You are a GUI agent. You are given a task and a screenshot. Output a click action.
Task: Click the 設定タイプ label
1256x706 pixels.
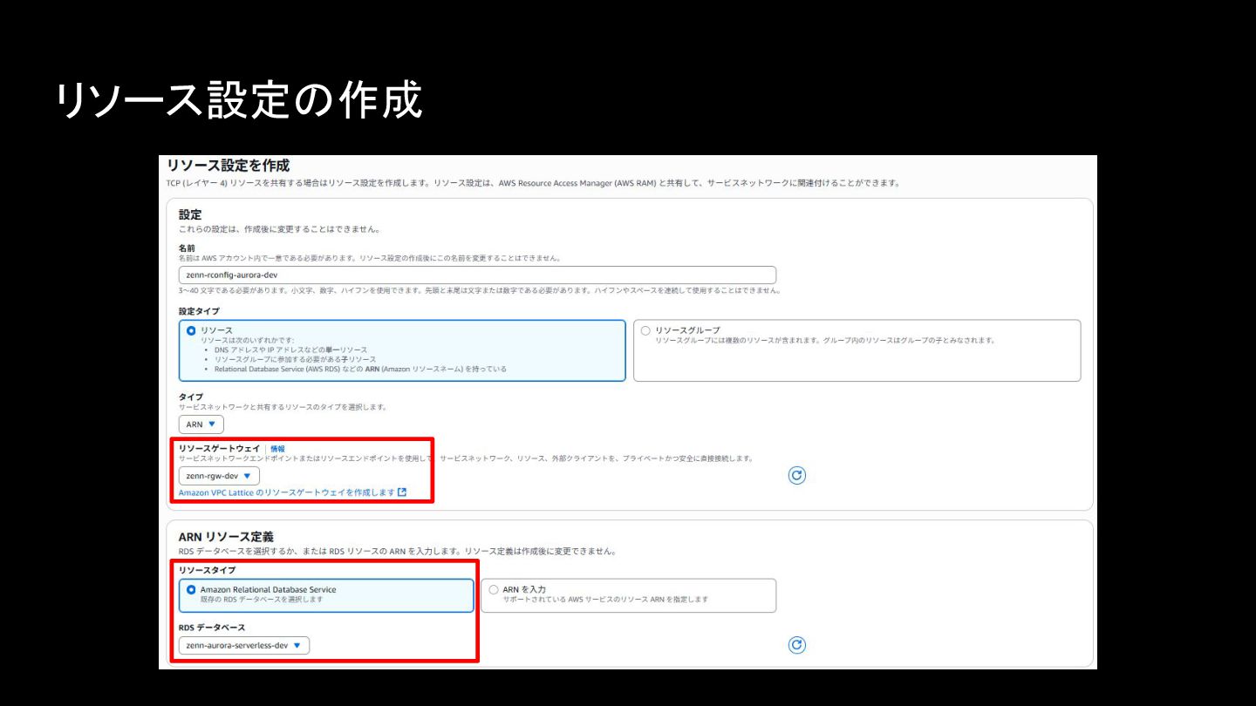[199, 311]
